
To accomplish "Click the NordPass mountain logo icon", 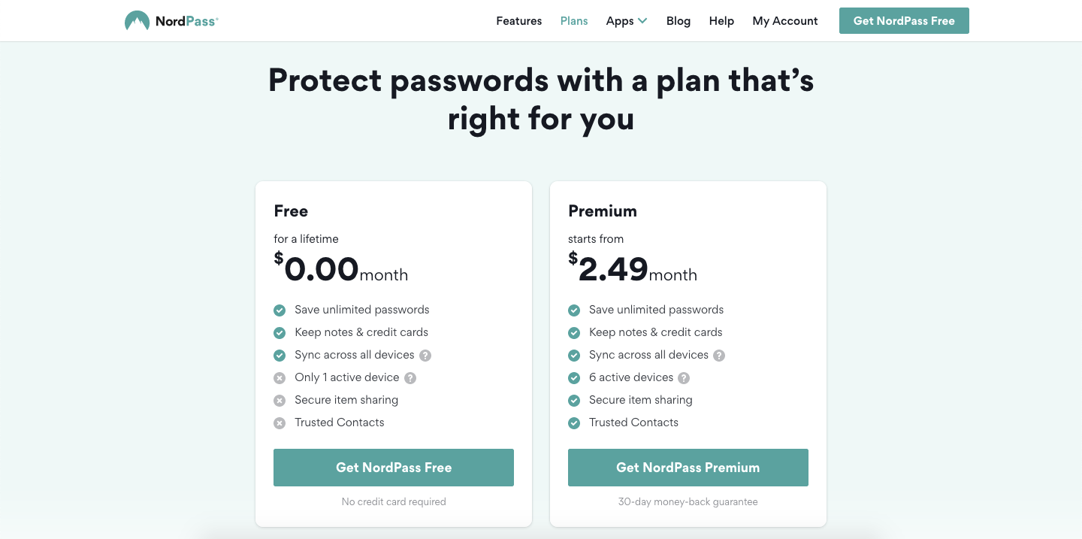I will click(x=137, y=20).
